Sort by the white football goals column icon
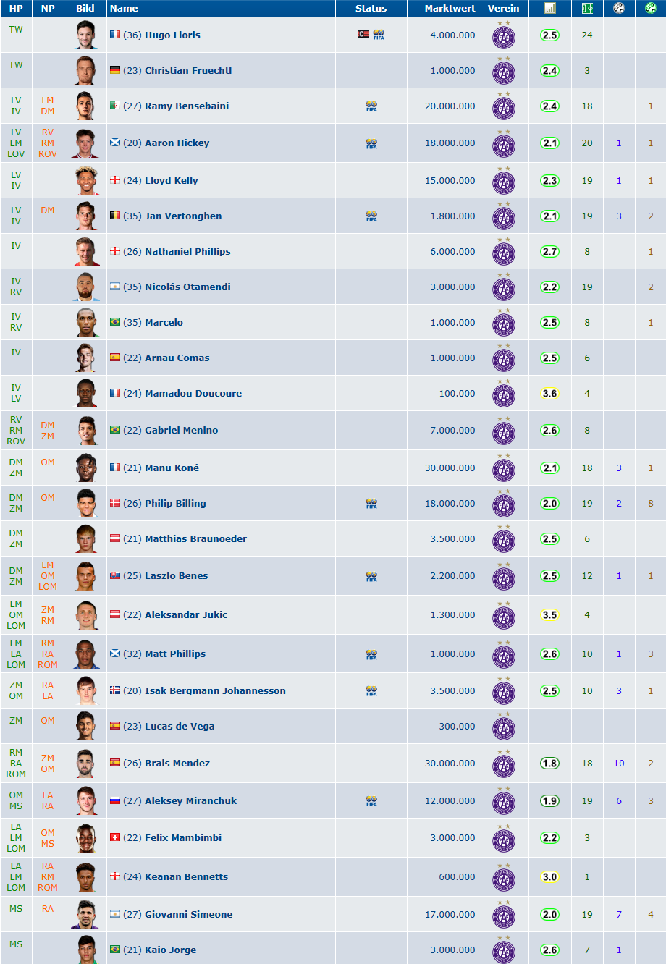666x964 pixels. point(619,8)
